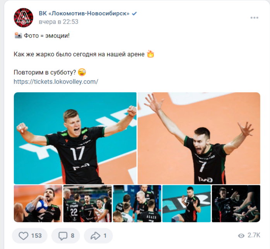The width and height of the screenshot is (270, 249).
Task: Open the thumbnail of player holding a volleyball
Action: coord(38,204)
